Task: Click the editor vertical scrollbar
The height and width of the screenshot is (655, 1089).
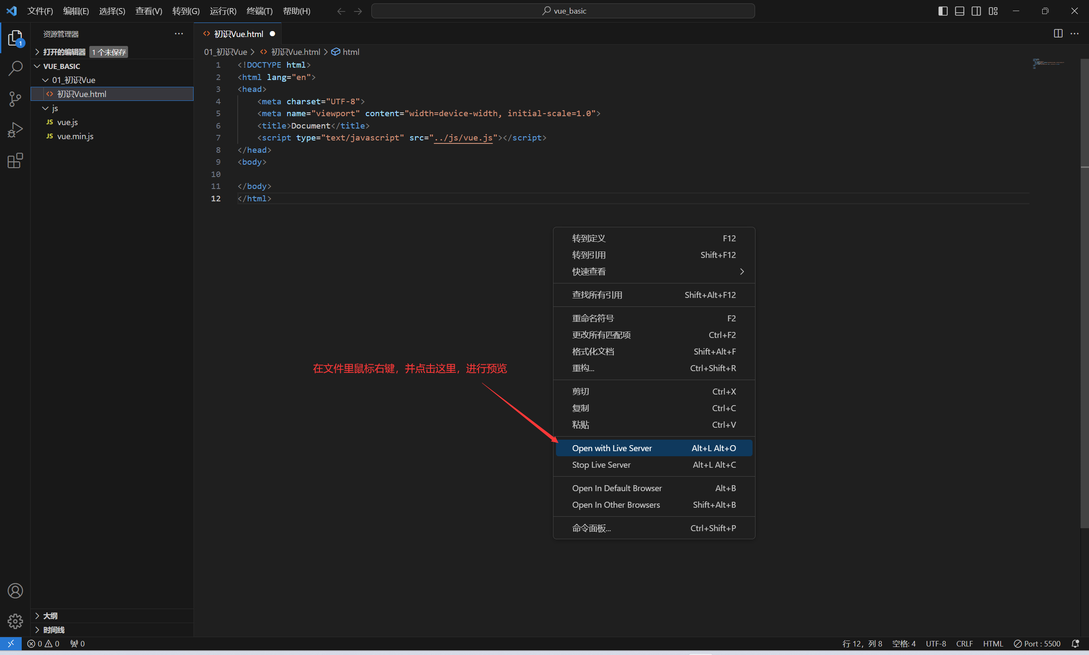Action: [x=1085, y=294]
